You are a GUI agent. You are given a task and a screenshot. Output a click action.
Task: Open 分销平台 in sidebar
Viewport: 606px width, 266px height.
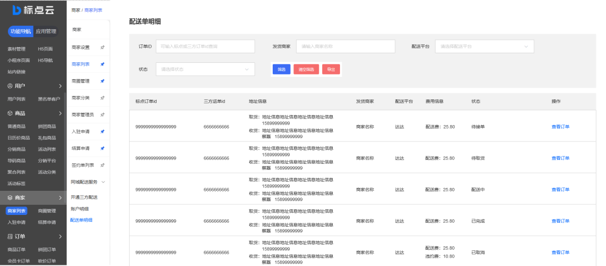[x=47, y=160]
